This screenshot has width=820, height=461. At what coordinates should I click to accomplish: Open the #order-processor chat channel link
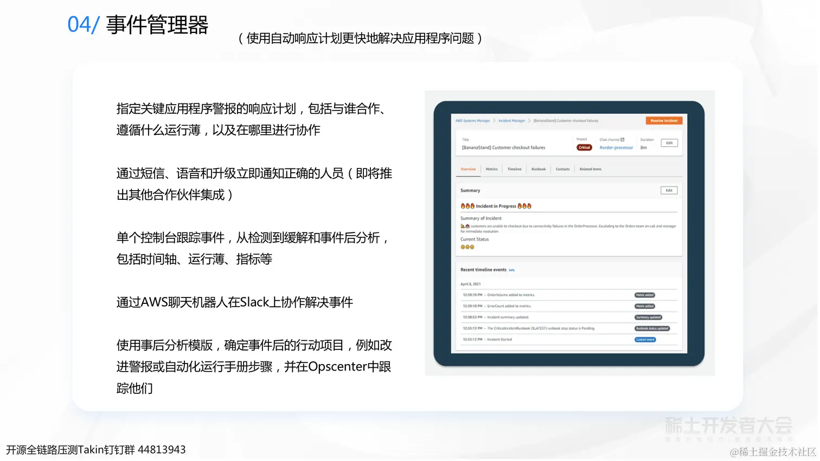point(616,147)
